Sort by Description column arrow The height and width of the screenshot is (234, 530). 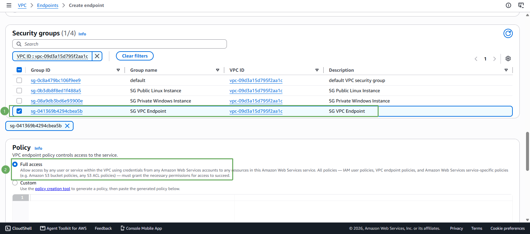[x=506, y=70]
